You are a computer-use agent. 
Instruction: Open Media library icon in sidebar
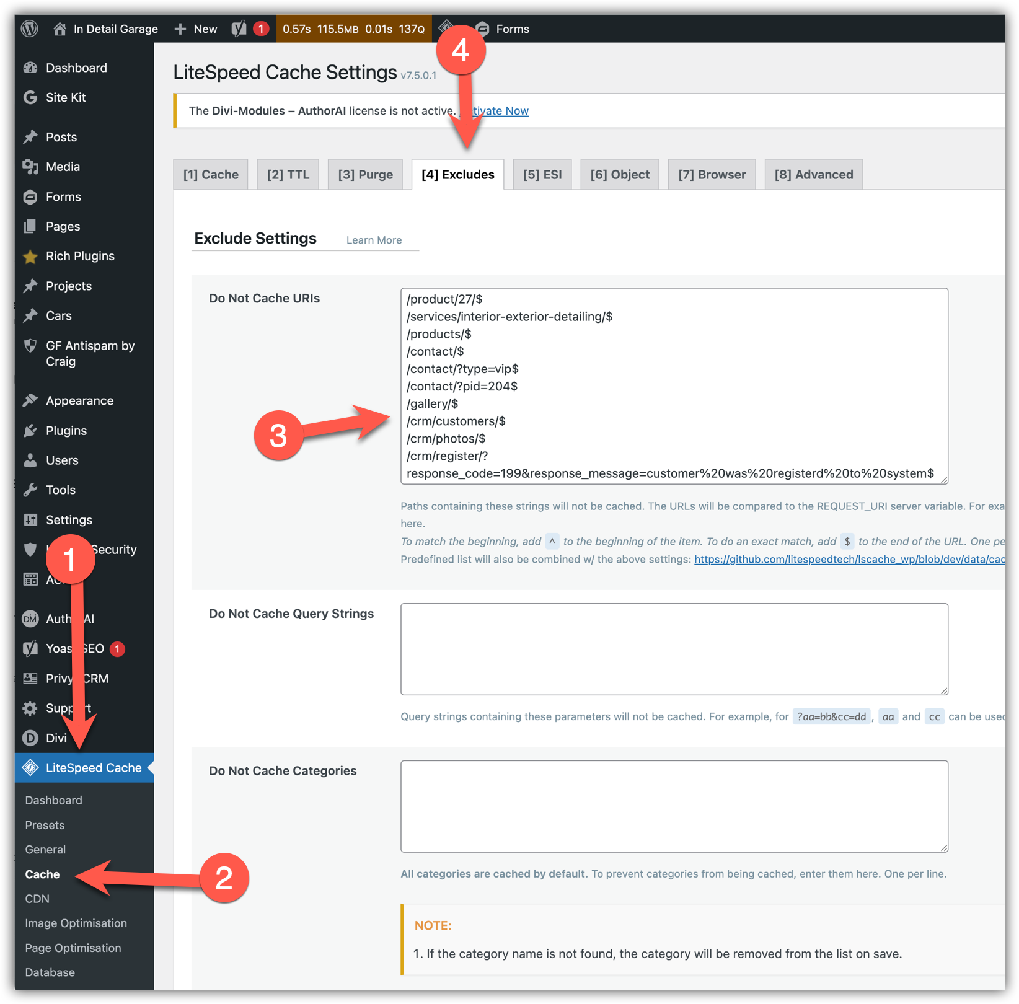click(30, 167)
